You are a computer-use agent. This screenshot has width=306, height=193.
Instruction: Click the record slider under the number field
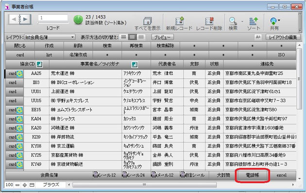coord(53,23)
